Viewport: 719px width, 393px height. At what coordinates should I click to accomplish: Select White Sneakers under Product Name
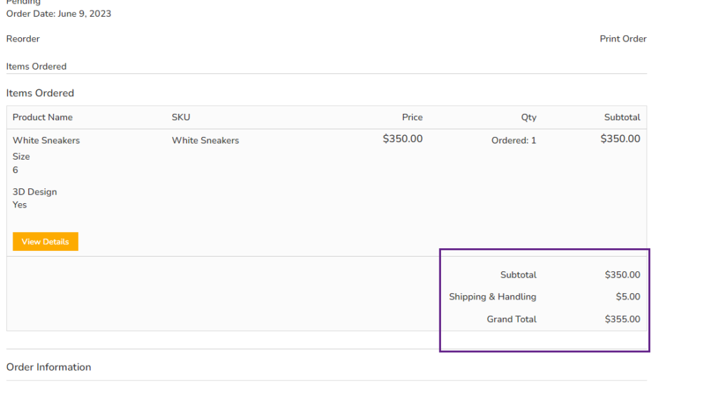click(46, 141)
